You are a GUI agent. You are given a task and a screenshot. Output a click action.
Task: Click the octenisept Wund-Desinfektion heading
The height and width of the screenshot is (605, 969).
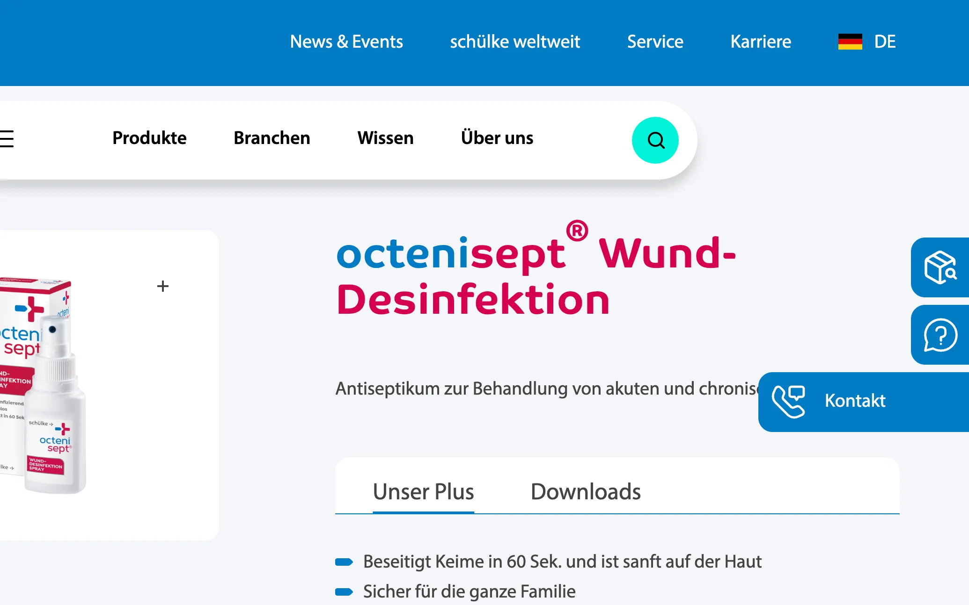point(536,270)
